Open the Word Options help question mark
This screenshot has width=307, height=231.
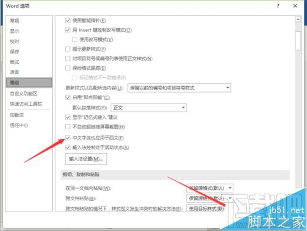click(x=278, y=6)
